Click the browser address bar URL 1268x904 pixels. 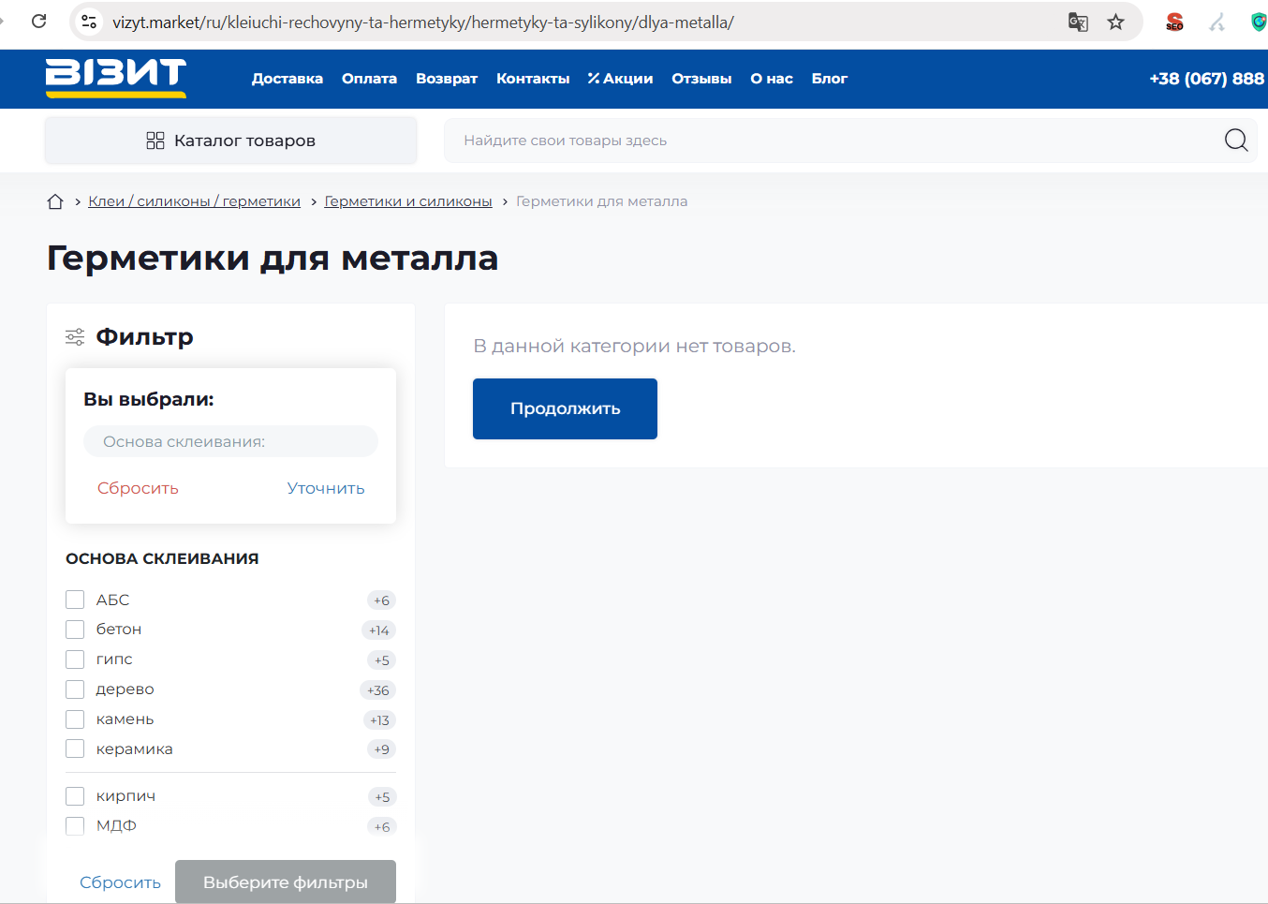(423, 22)
